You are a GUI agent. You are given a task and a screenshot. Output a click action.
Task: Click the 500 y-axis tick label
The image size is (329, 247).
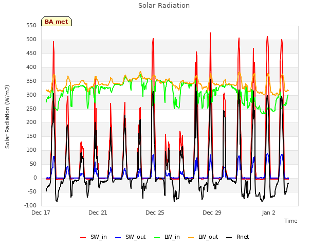point(31,40)
